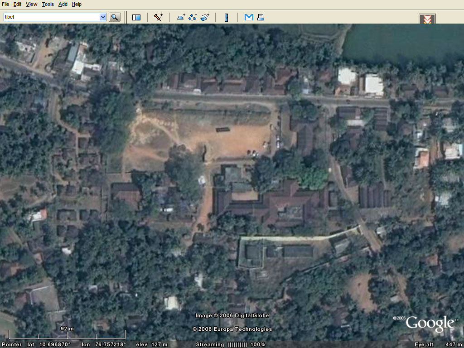Click the Streaming progress bar in status bar
464x348 pixels.
point(237,344)
